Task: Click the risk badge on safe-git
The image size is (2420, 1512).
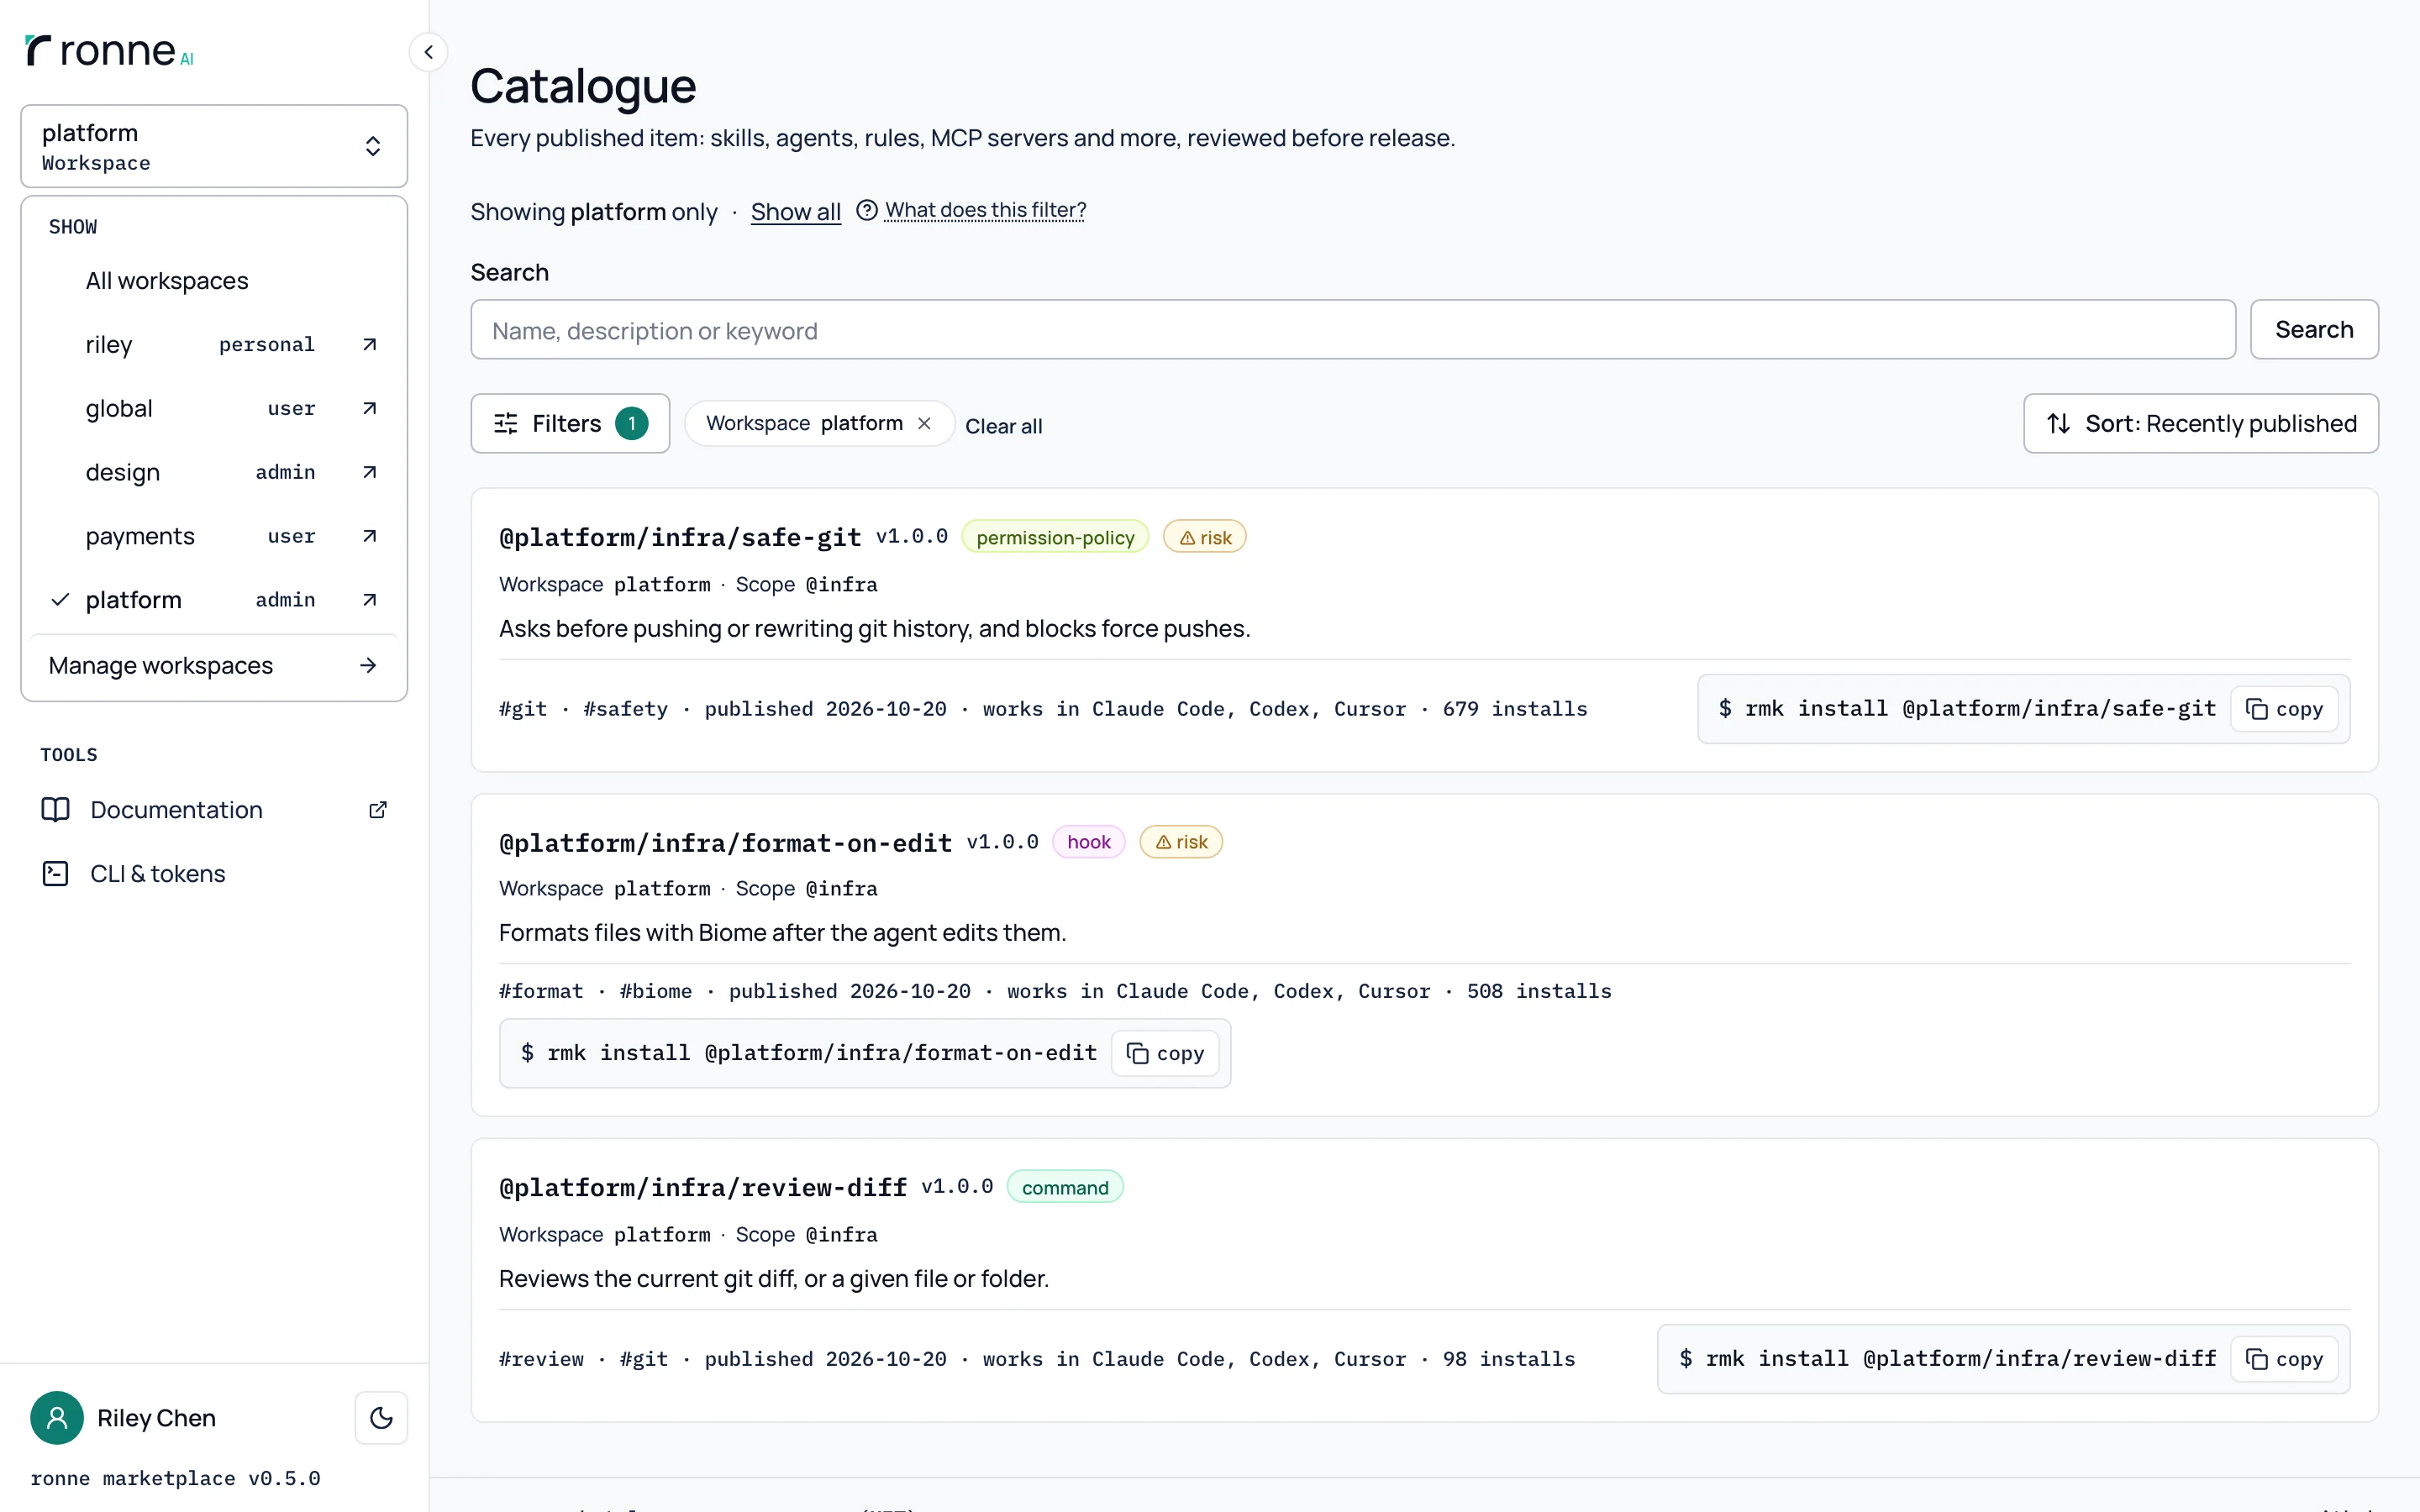Action: coord(1204,538)
